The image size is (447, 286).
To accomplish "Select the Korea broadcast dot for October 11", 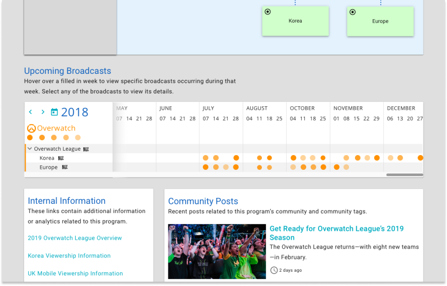I will (303, 158).
